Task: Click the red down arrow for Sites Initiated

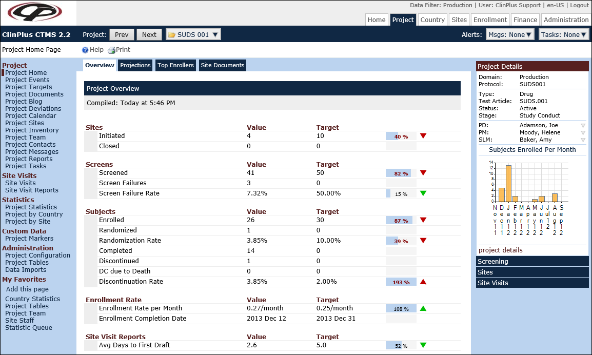Action: (423, 136)
